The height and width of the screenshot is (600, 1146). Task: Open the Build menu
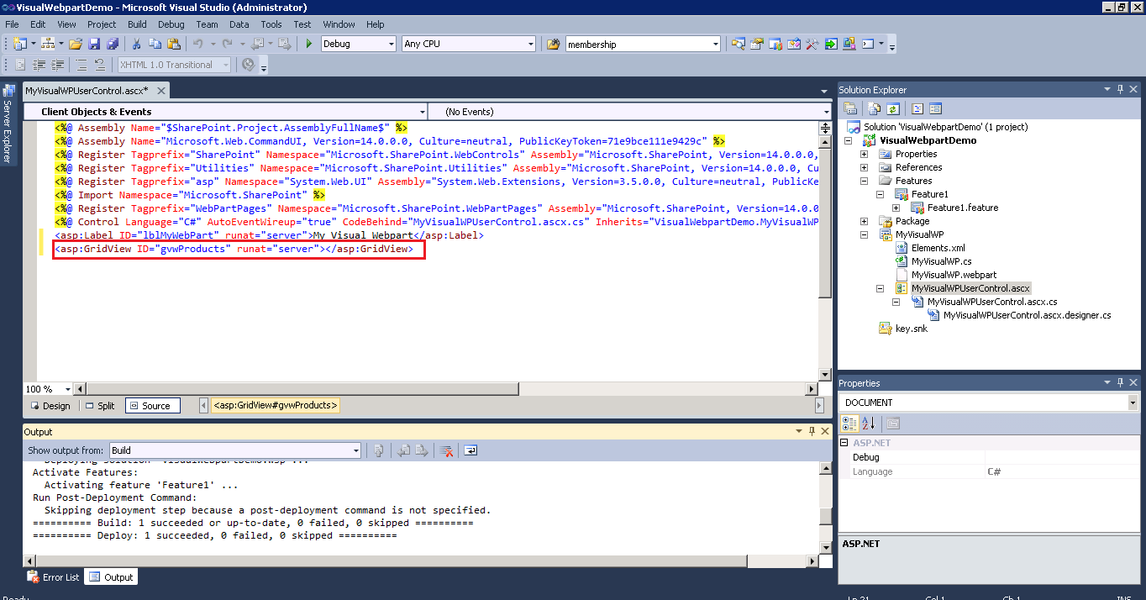(137, 24)
